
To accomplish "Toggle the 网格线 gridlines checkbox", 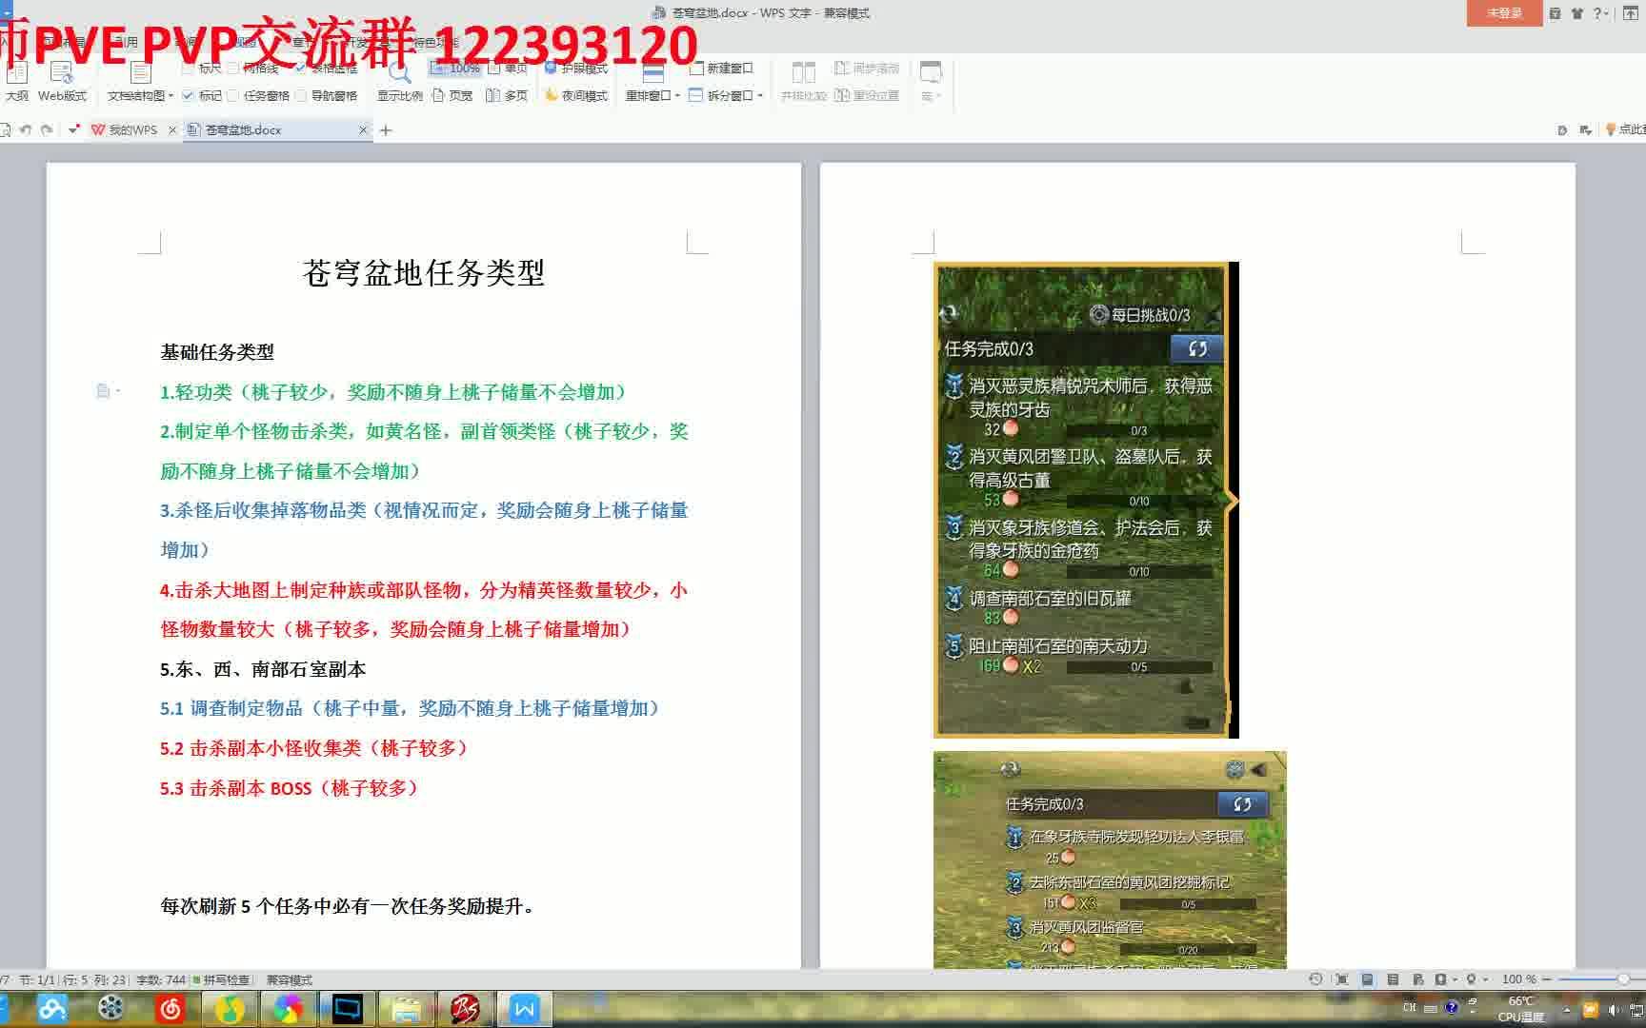I will click(253, 69).
